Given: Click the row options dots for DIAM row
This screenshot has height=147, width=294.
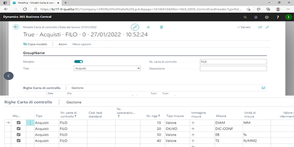Looking at the screenshot, I should coord(30,123).
